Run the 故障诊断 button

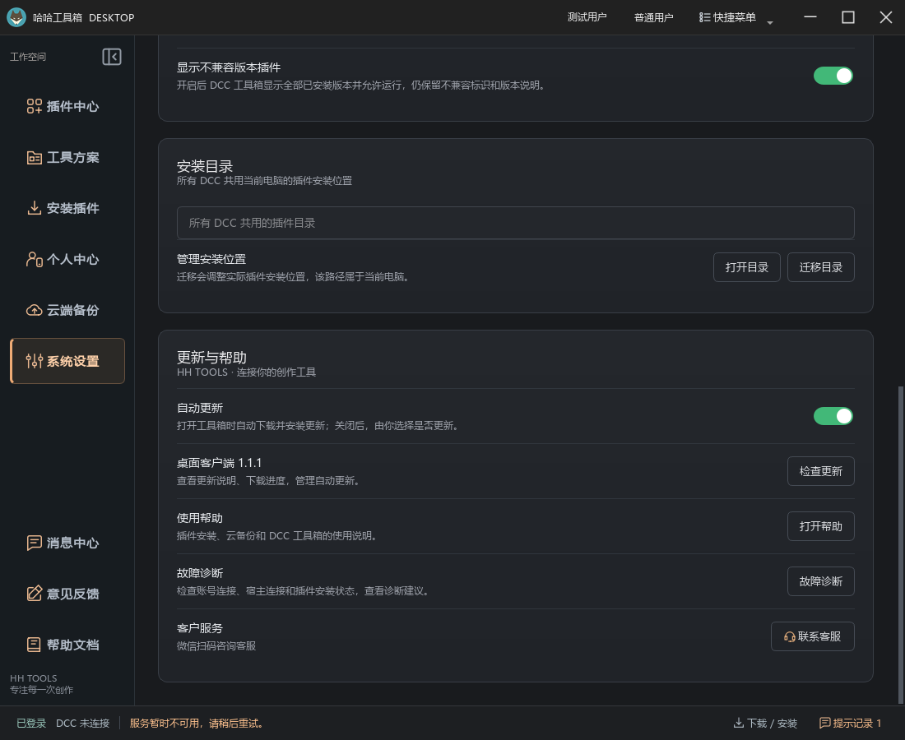(x=821, y=580)
